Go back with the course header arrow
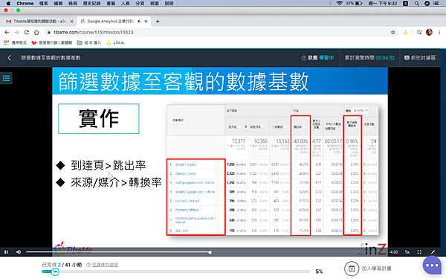446x279 pixels. pos(9,58)
